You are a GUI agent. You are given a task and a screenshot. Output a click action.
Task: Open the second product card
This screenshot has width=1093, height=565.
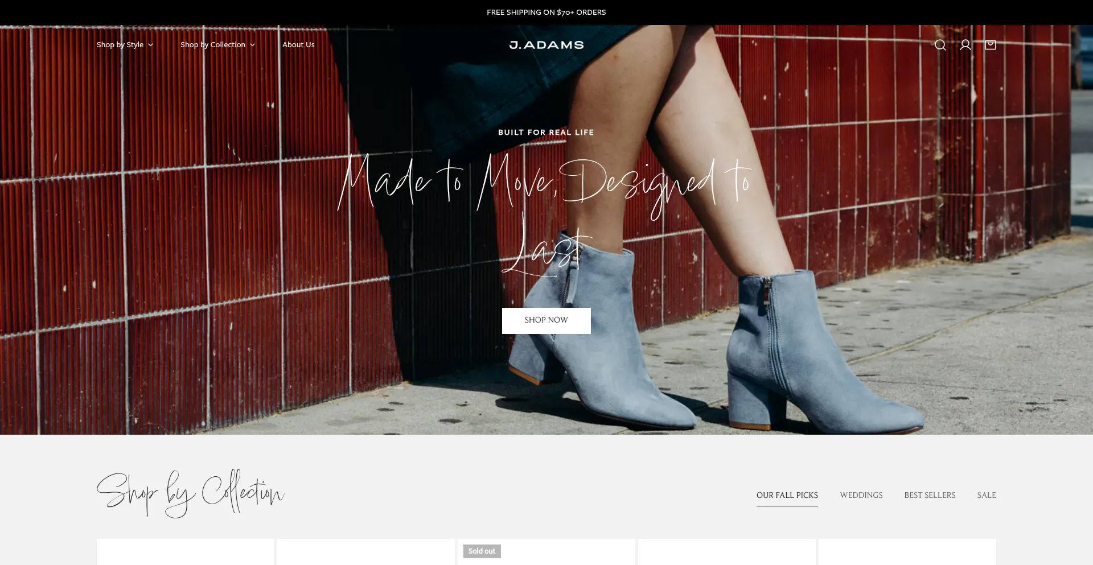click(365, 552)
